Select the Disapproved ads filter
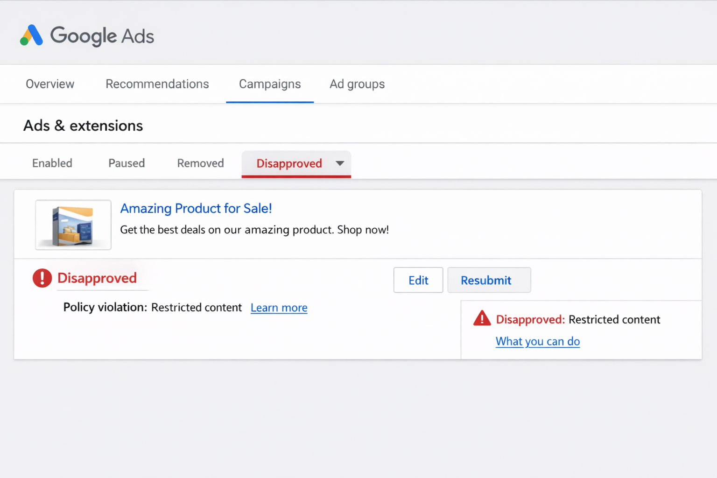Screen dimensions: 717x478 289,163
